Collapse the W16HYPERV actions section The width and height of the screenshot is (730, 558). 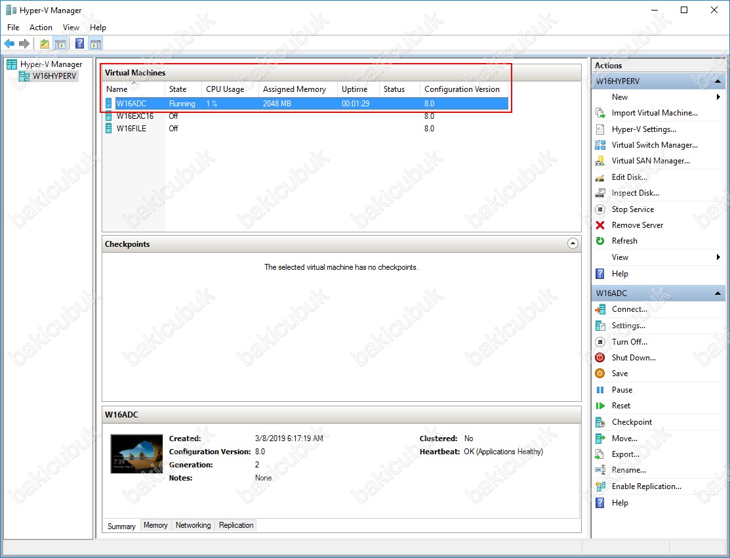coord(718,81)
